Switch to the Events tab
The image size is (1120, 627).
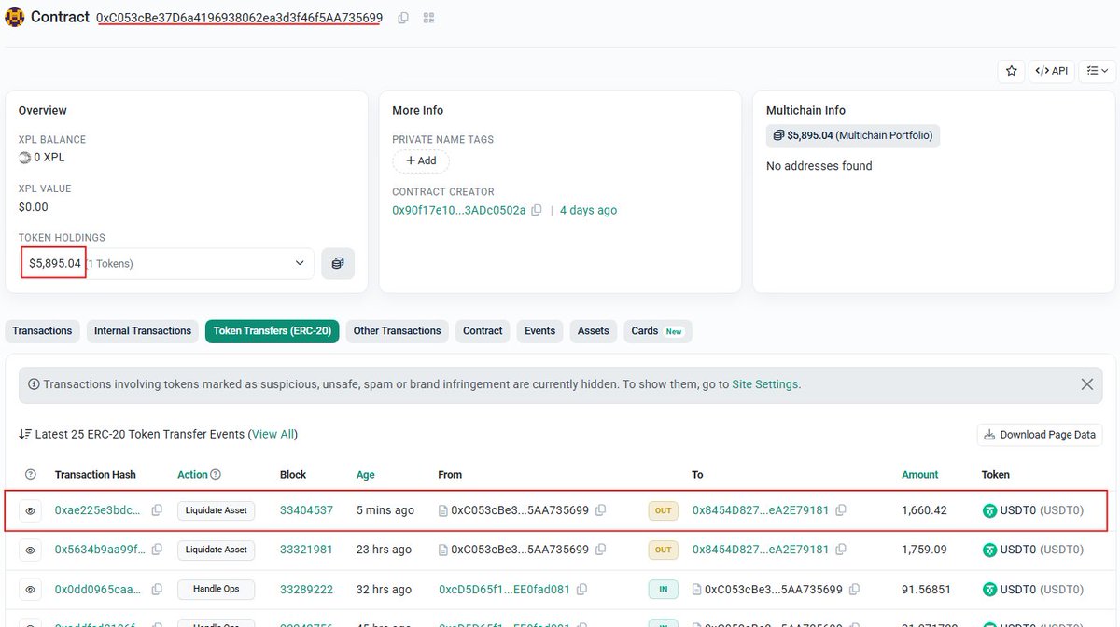pos(539,331)
